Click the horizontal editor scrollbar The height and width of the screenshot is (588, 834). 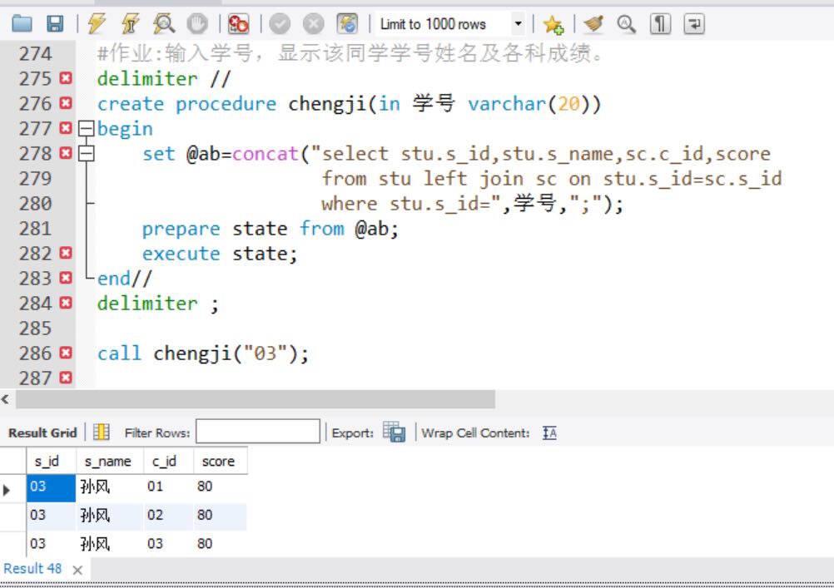(x=256, y=399)
